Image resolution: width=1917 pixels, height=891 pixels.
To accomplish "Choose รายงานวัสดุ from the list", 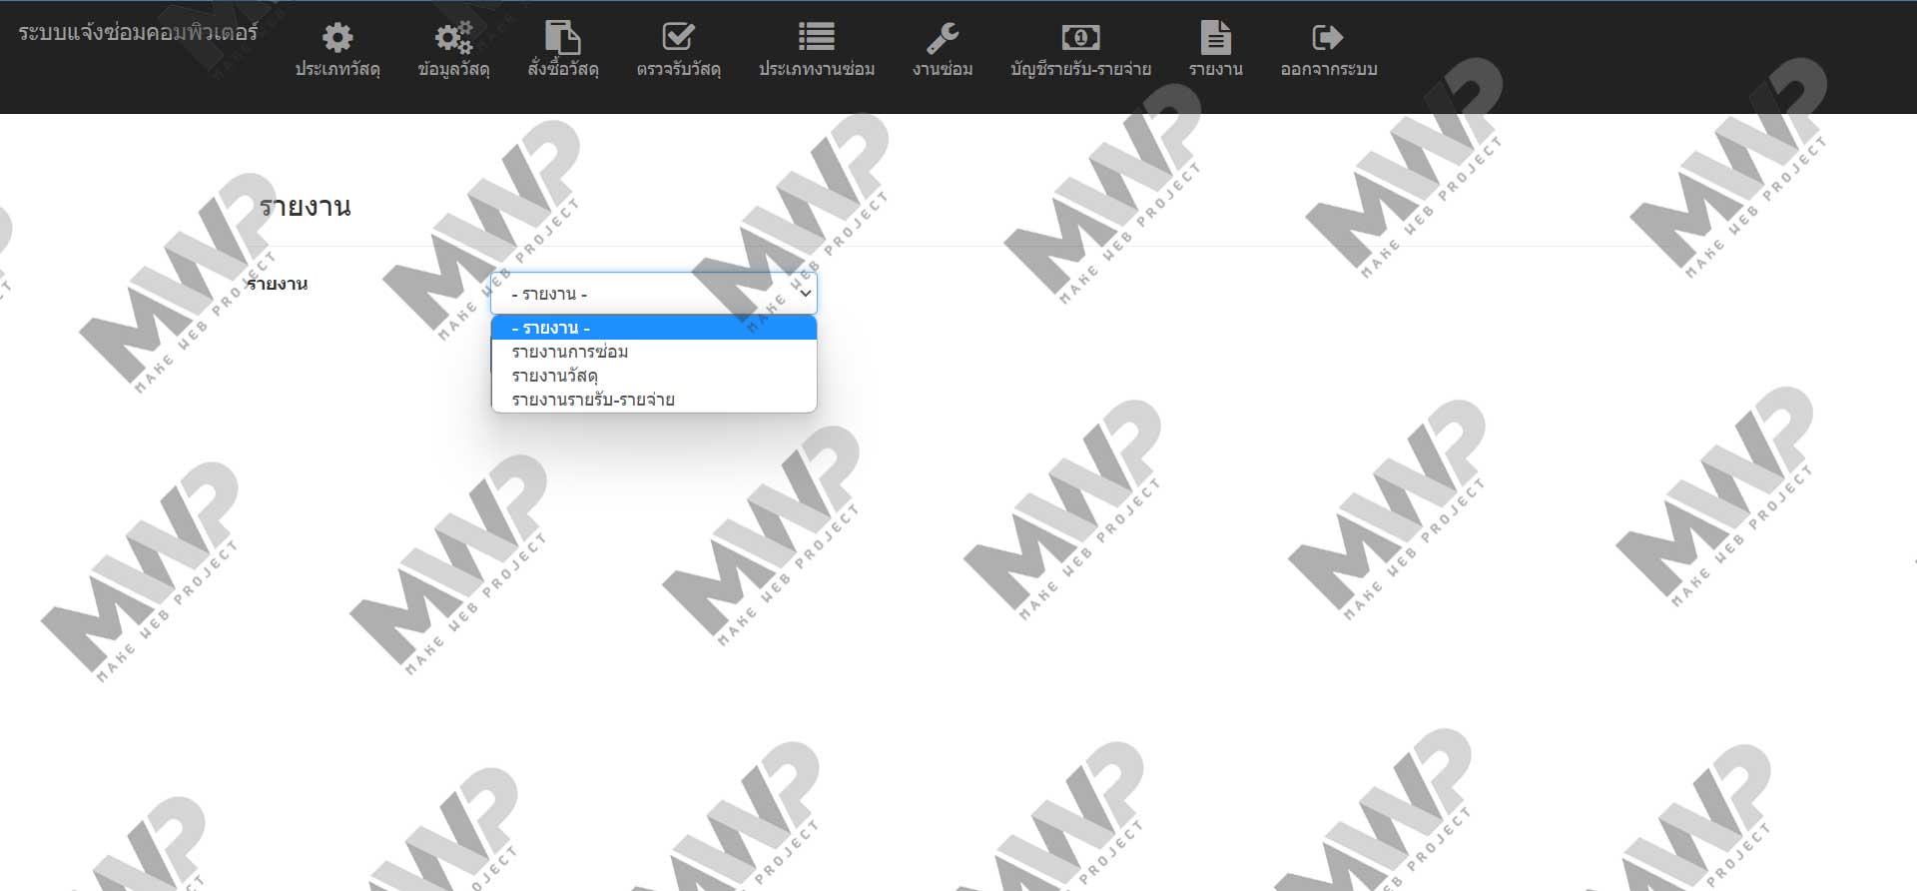I will tap(654, 376).
